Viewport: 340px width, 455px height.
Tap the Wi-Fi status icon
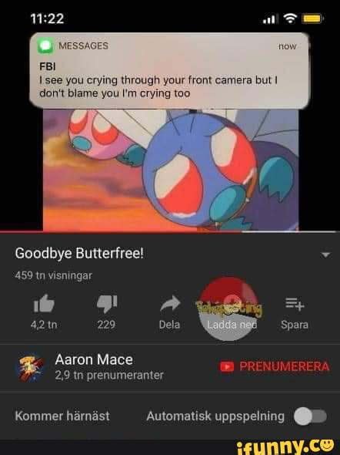pos(290,19)
